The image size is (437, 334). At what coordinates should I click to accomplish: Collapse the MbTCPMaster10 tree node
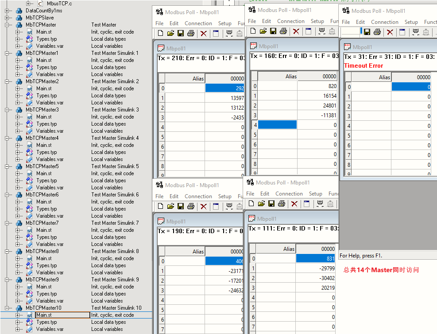point(7,308)
